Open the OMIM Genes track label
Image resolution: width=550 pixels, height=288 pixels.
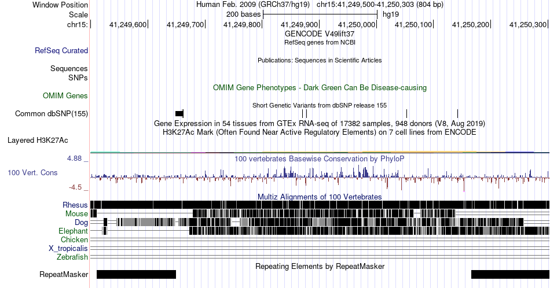(x=65, y=95)
